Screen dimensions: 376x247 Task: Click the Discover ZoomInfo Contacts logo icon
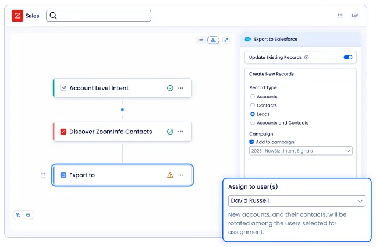click(63, 132)
